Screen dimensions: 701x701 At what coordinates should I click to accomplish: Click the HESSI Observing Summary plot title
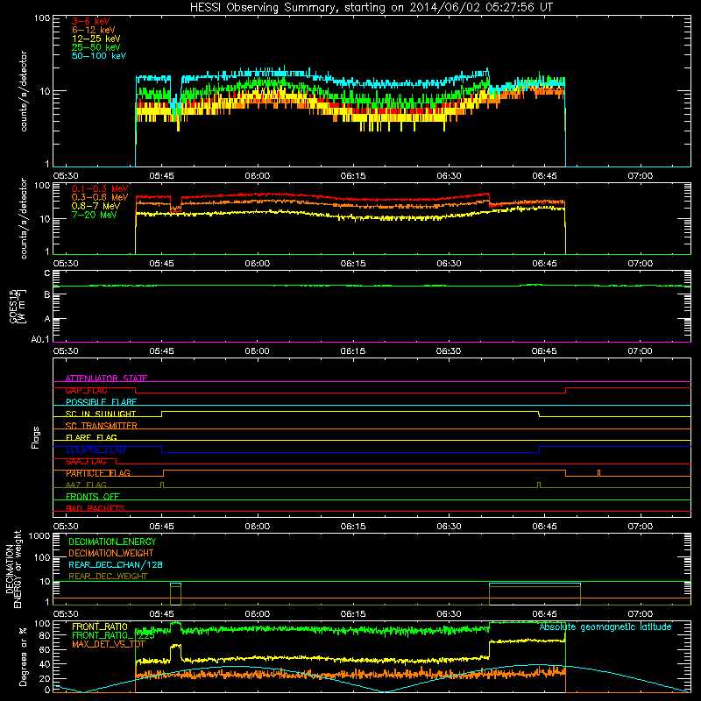371,7
